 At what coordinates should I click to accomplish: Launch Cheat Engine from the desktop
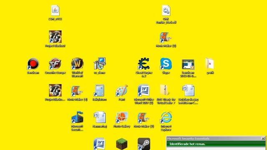144,64
